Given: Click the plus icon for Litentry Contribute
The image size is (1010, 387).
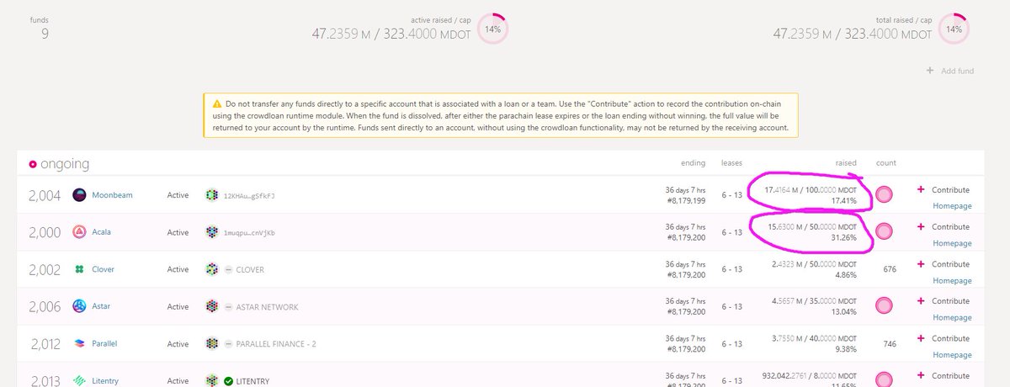Looking at the screenshot, I should click(921, 374).
